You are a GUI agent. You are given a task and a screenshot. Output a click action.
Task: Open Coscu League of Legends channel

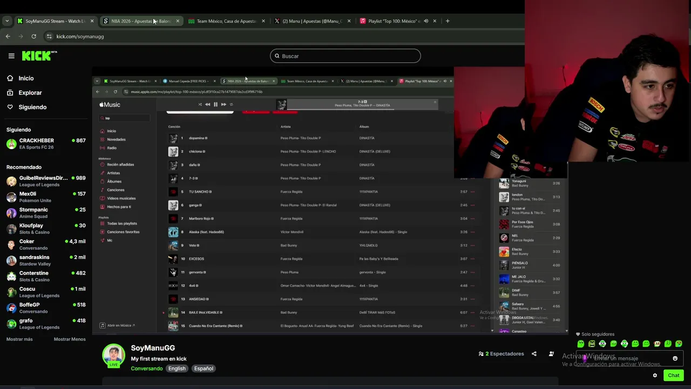click(x=46, y=292)
